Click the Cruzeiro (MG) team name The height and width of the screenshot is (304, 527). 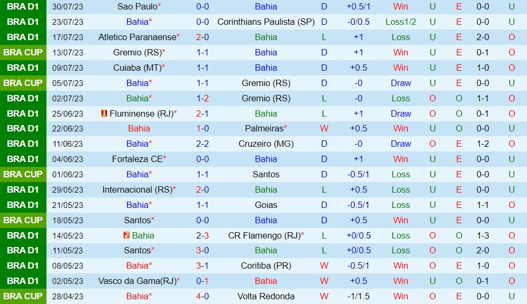(266, 144)
